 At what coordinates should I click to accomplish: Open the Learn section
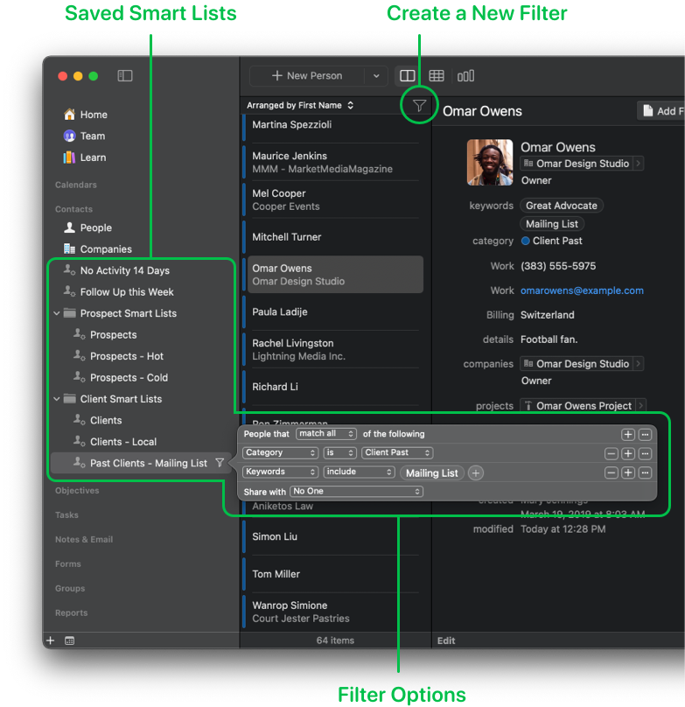85,157
